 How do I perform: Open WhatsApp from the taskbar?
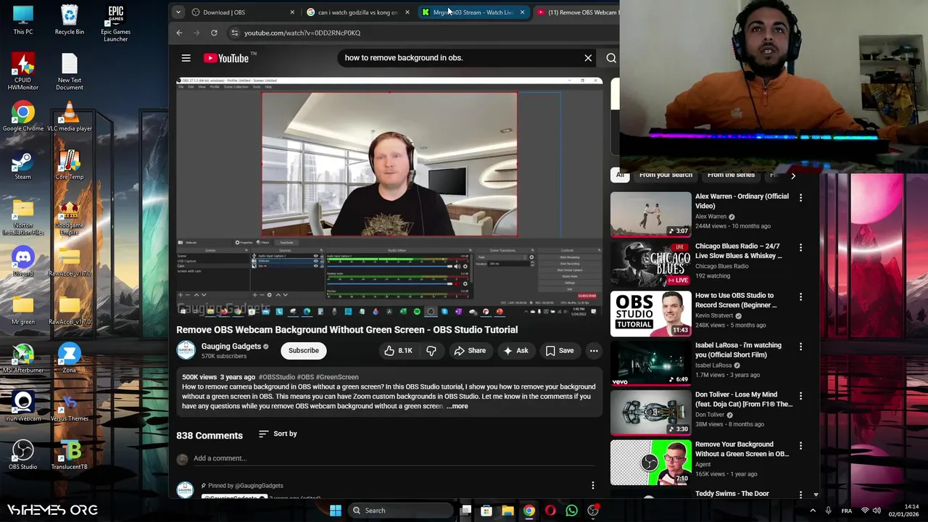pyautogui.click(x=571, y=510)
